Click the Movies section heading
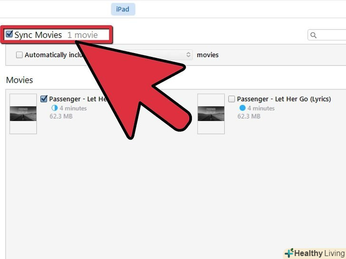Image resolution: width=346 pixels, height=259 pixels. click(19, 80)
